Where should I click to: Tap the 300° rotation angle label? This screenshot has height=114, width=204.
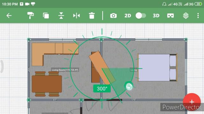[102, 89]
